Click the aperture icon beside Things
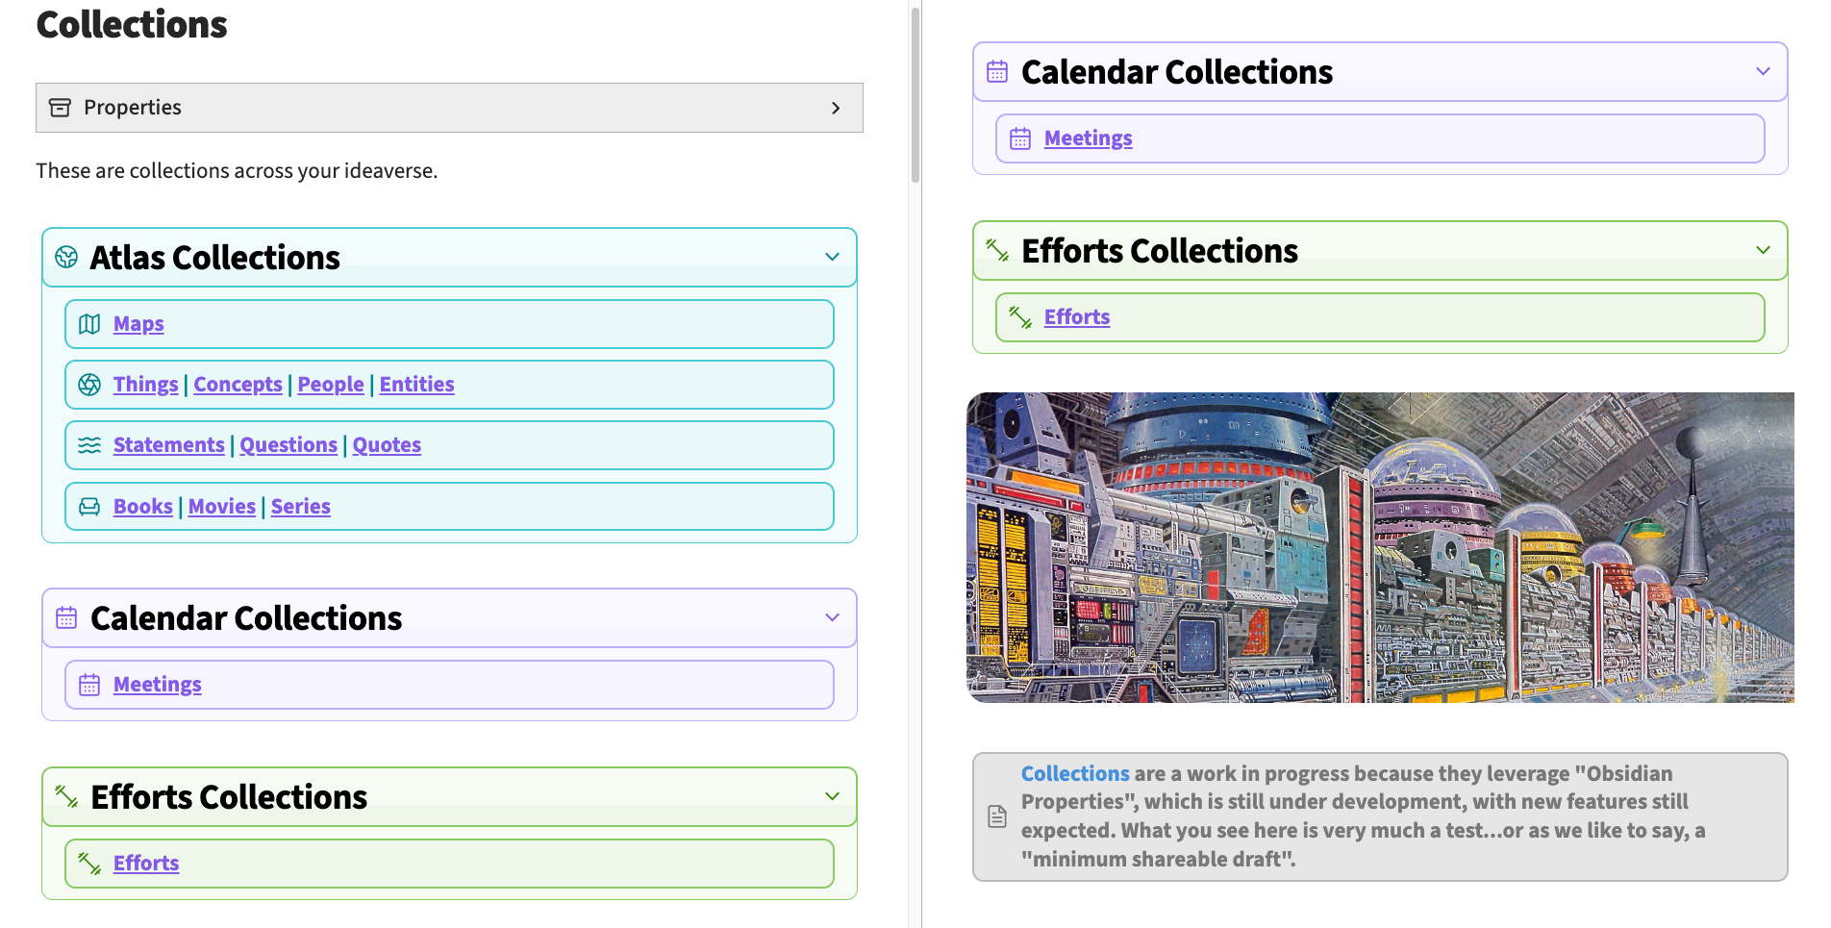This screenshot has height=928, width=1831. coord(89,385)
